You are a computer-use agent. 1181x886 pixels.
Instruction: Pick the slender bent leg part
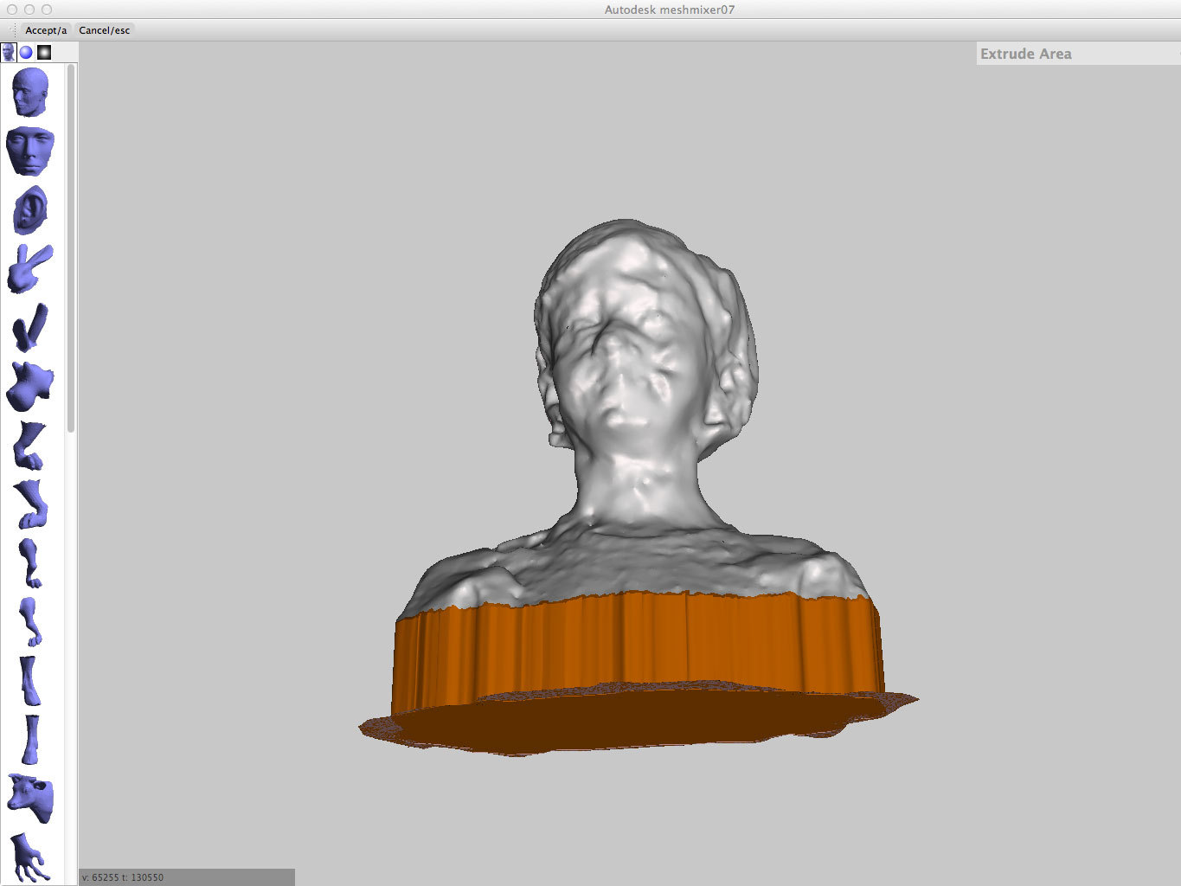coord(29,562)
